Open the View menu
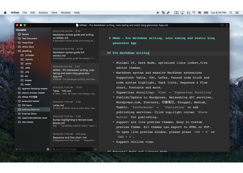The image size is (243, 173). click(54, 13)
